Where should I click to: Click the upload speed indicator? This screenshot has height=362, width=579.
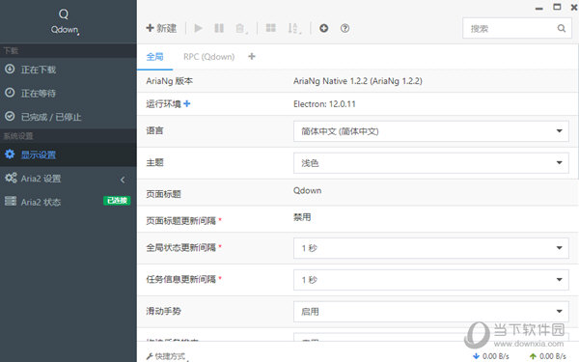(x=547, y=356)
